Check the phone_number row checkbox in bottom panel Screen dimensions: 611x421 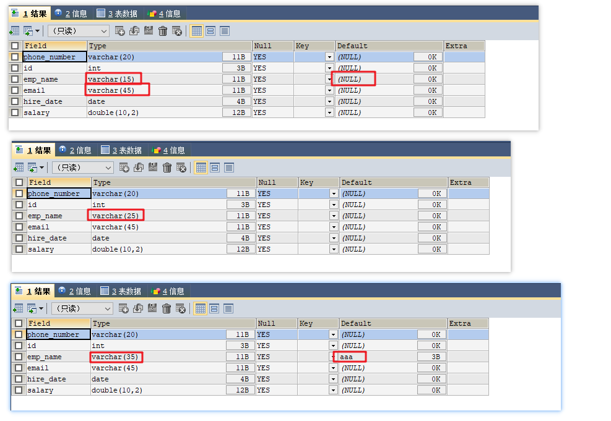click(x=19, y=334)
